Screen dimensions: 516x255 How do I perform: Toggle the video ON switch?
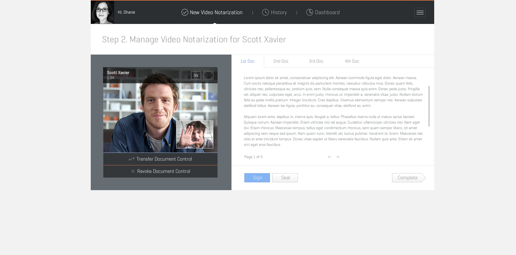[196, 75]
